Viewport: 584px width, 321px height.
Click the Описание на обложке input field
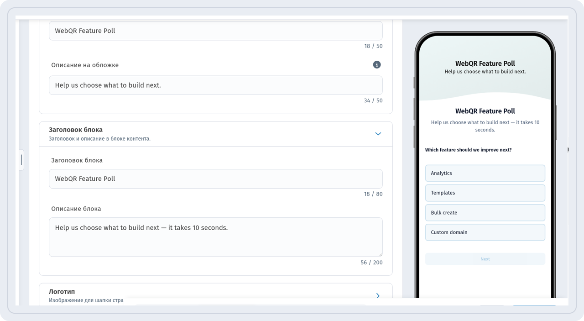pyautogui.click(x=216, y=85)
